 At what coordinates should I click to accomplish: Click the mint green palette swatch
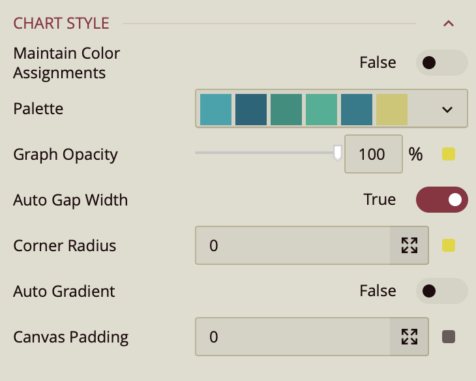[321, 109]
